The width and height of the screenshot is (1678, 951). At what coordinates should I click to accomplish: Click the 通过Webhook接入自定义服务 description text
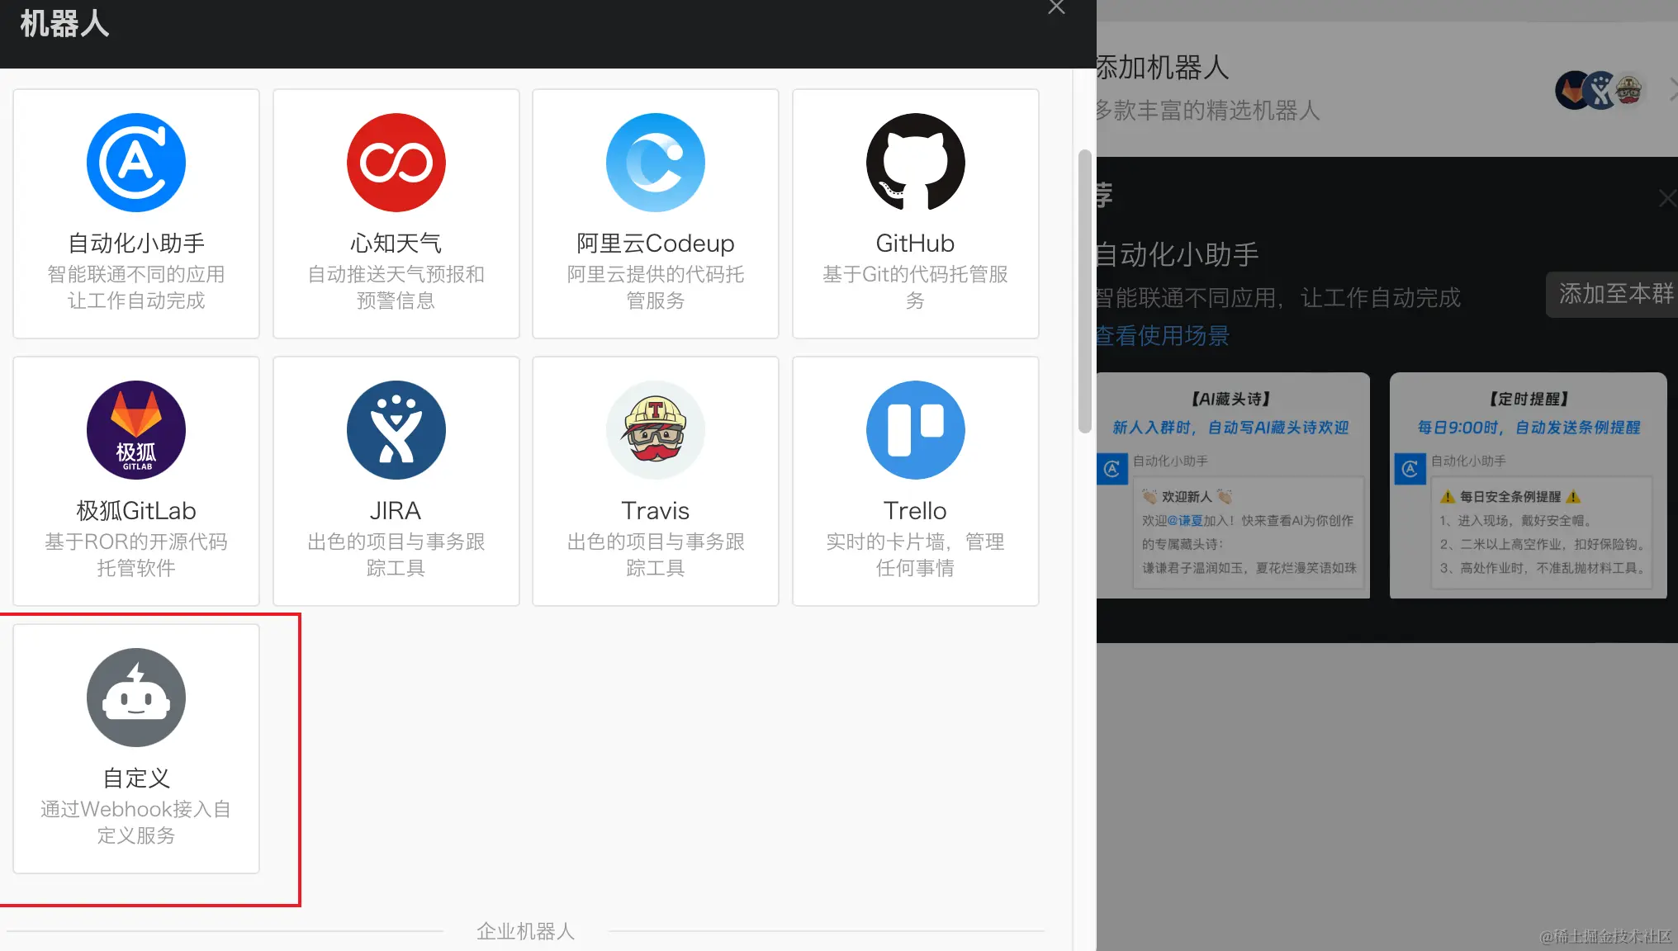[x=136, y=822]
